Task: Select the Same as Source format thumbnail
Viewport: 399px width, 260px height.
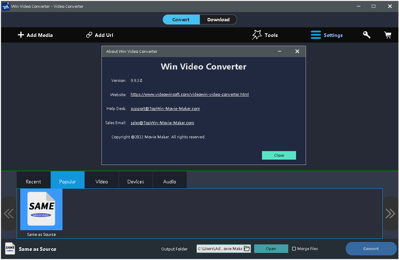Action: [41, 209]
